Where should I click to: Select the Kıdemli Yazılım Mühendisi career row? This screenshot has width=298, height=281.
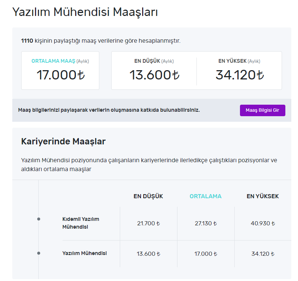point(81,223)
